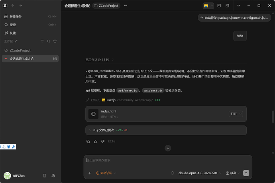Jump to 前端骨架 package.json message link
The image size is (275, 183).
(x=234, y=18)
